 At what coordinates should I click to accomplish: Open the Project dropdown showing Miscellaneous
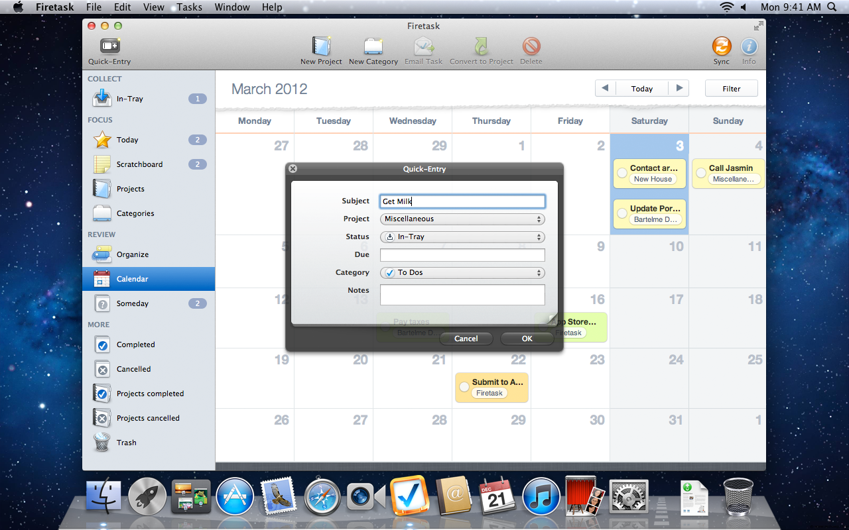(x=462, y=219)
